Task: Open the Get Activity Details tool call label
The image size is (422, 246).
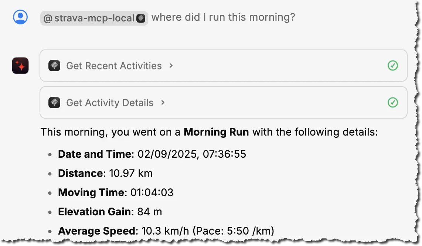Action: 110,102
